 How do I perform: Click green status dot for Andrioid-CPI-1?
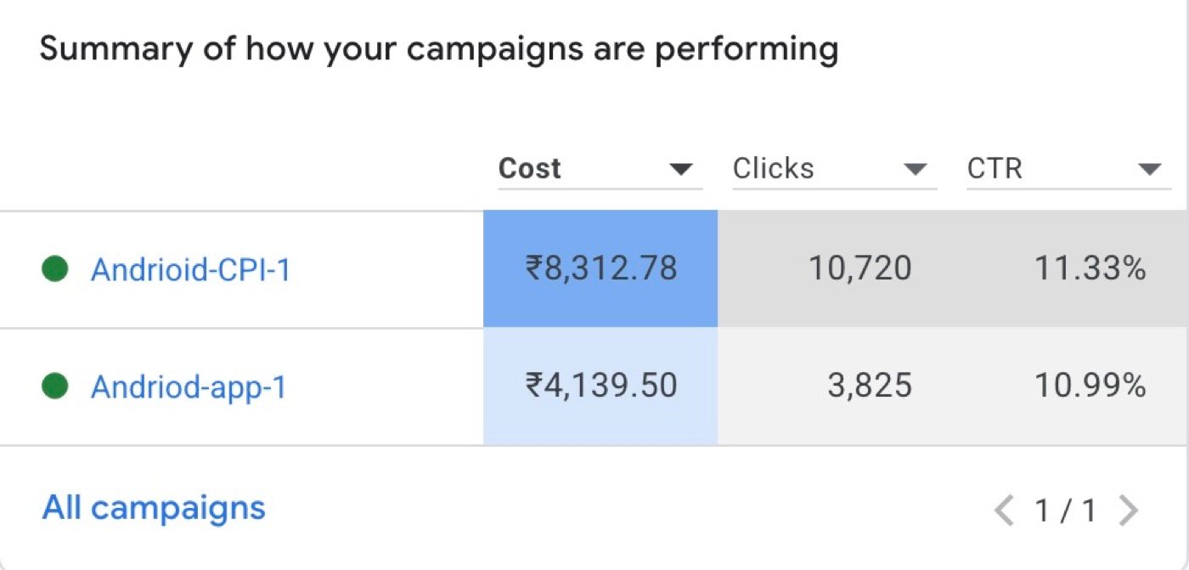click(x=55, y=269)
